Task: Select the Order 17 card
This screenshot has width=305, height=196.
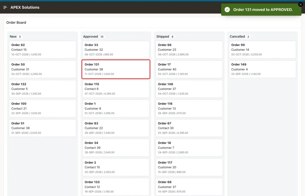Action: click(x=189, y=69)
